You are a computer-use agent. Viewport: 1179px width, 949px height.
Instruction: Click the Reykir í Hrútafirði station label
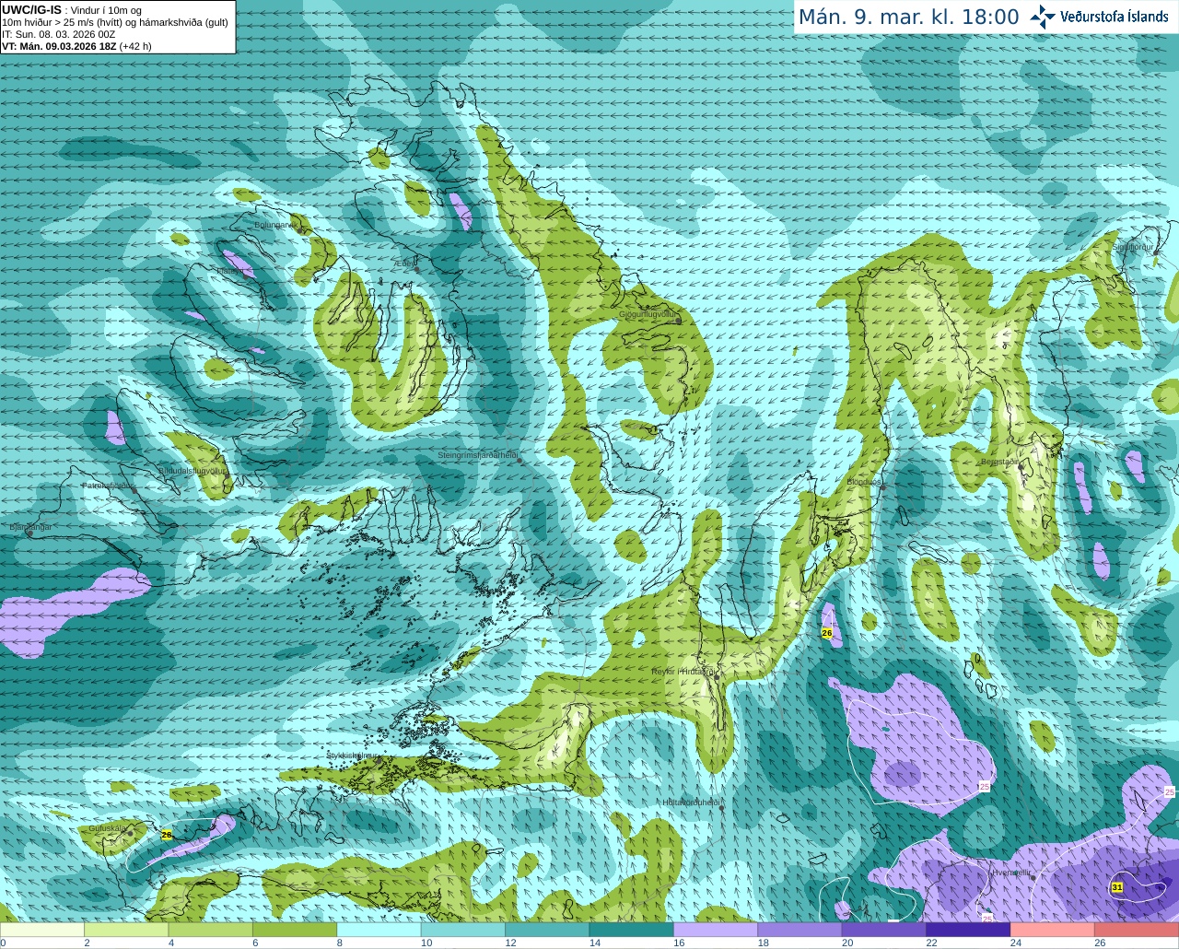(683, 672)
